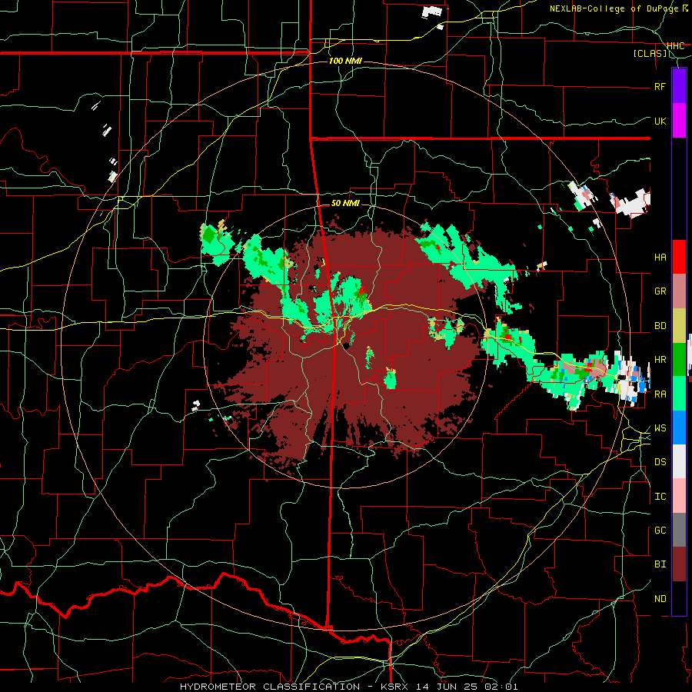
Task: Click the RA legend label
Action: (660, 394)
